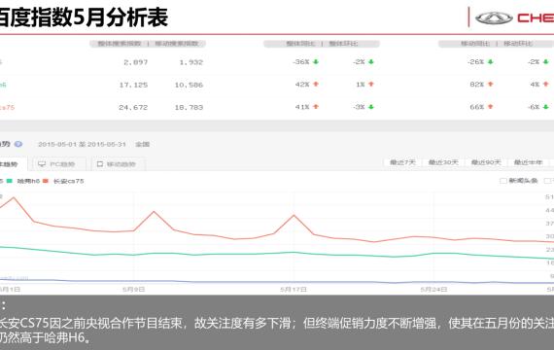This screenshot has height=350, width=554.
Task: Click the 10,586 mobile index value
Action: click(x=189, y=85)
